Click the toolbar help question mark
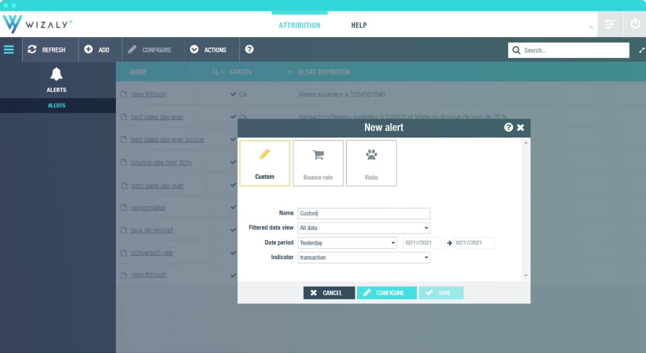Screen dimensions: 646x353 click(x=249, y=49)
